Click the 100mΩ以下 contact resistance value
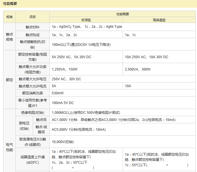The height and width of the screenshot is (172, 197). pos(81,45)
